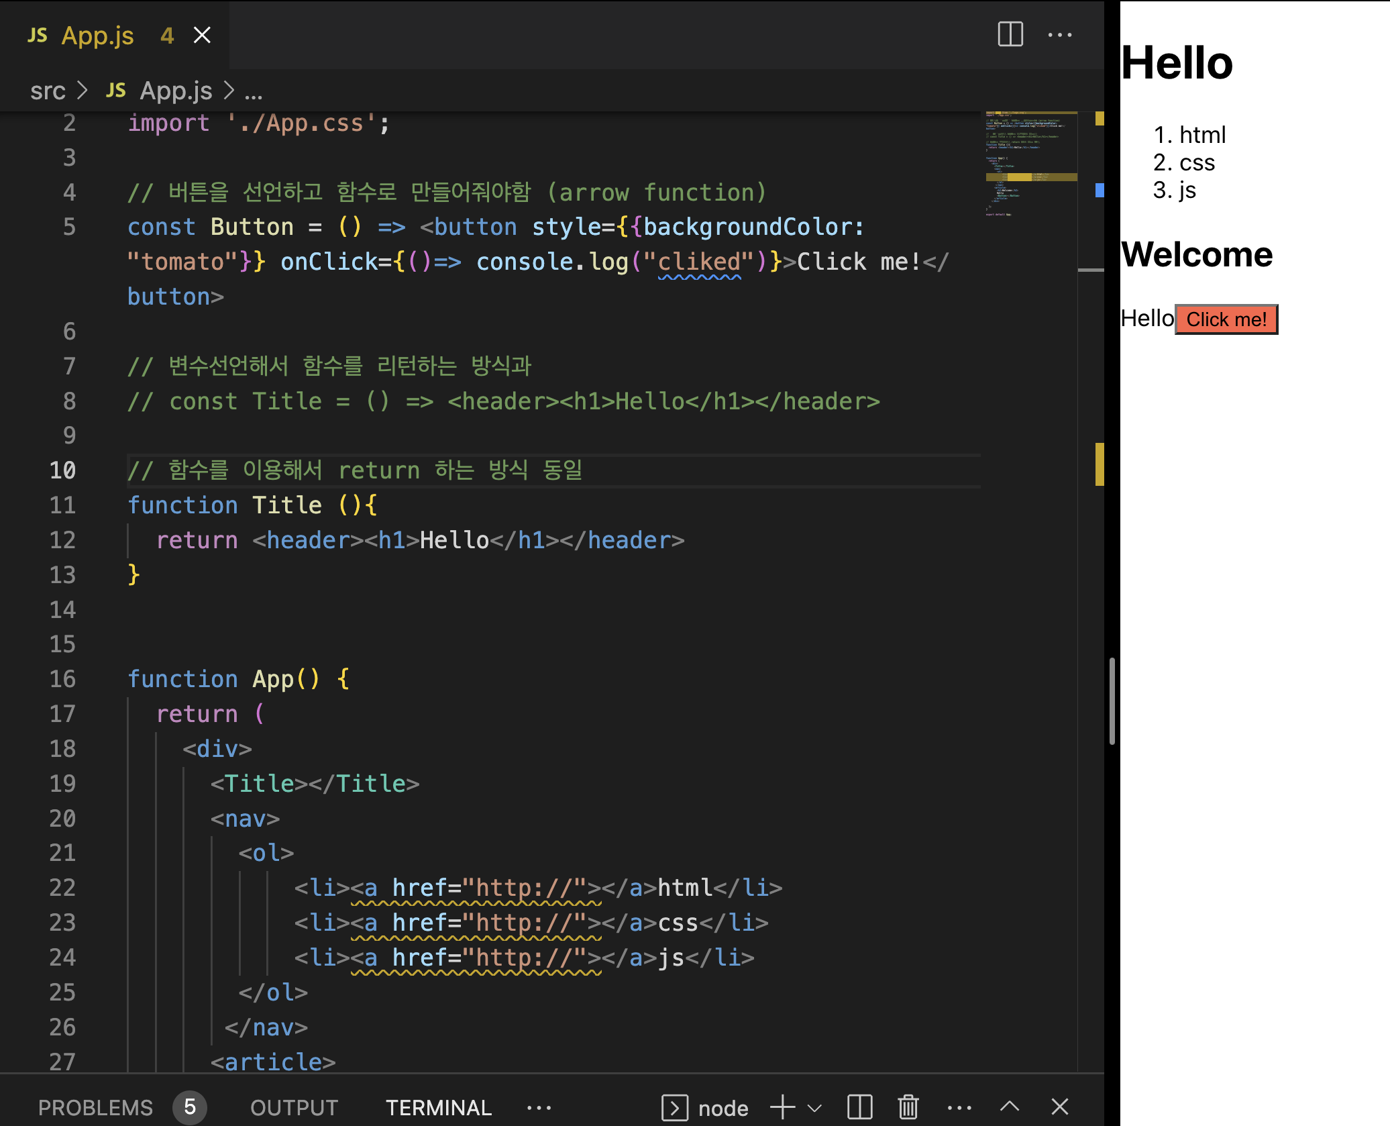The image size is (1390, 1126).
Task: Click the split editor right icon
Action: [x=1010, y=34]
